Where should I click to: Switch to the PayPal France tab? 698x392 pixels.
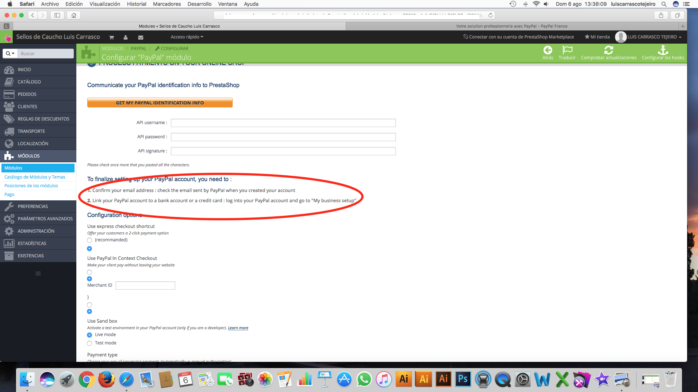[x=512, y=26]
